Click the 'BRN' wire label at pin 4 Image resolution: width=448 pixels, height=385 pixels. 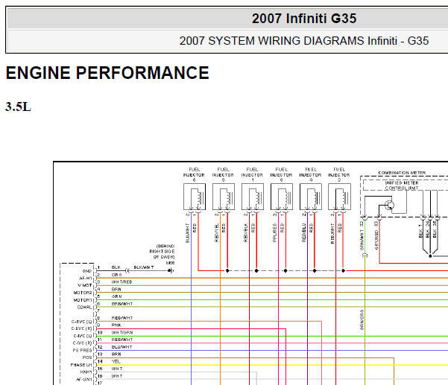pos(116,289)
